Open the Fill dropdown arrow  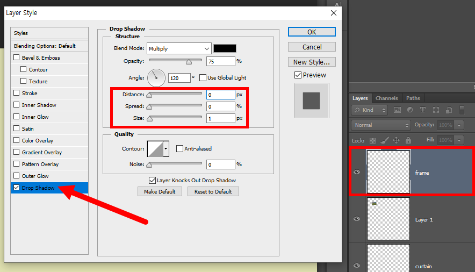459,140
